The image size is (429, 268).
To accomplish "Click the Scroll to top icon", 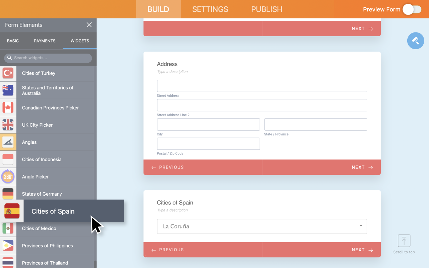I will pyautogui.click(x=404, y=241).
